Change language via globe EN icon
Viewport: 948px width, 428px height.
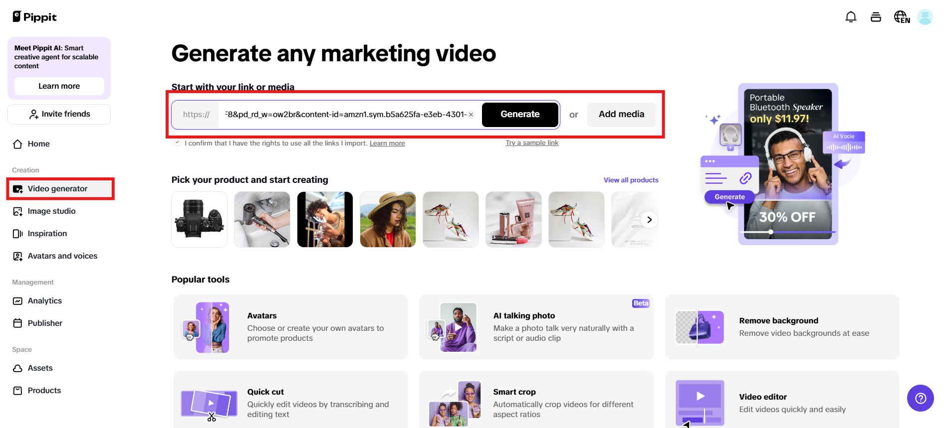[902, 17]
